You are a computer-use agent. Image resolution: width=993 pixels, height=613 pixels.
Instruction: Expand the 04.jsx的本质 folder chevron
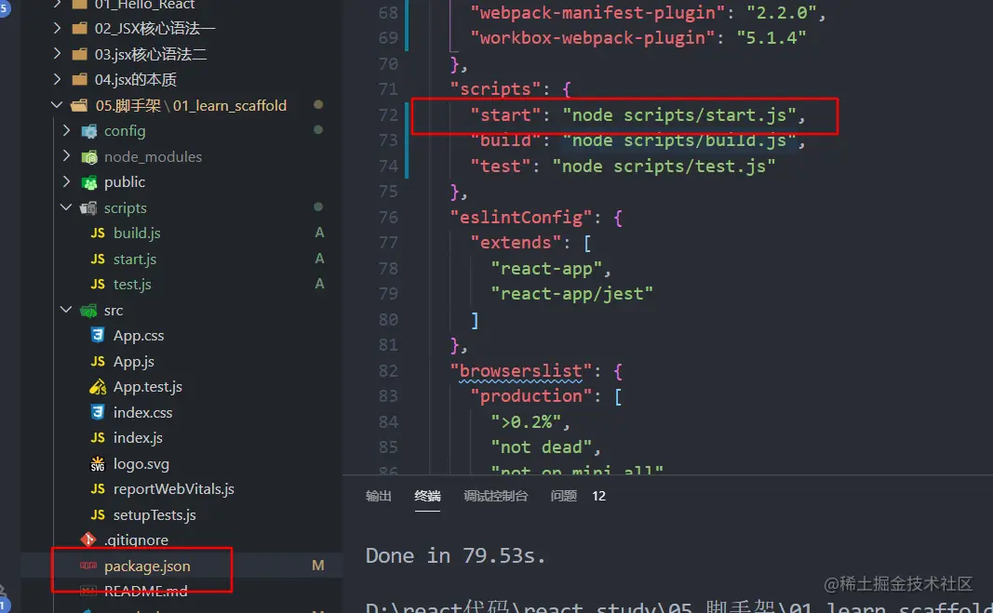(57, 79)
